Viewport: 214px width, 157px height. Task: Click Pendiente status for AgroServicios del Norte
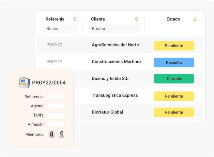point(174,46)
